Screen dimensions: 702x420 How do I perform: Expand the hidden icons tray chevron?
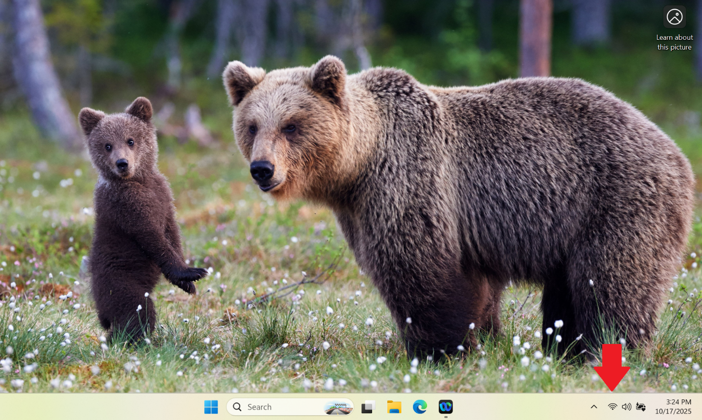coord(594,407)
